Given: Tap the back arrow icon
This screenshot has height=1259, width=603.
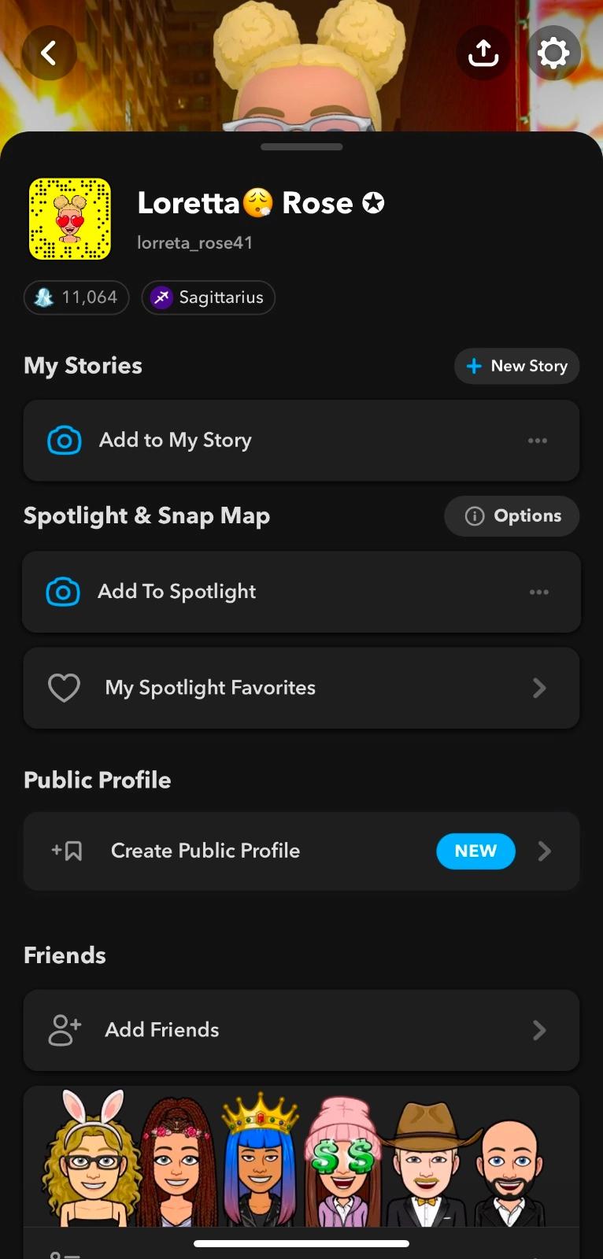Looking at the screenshot, I should pos(50,54).
